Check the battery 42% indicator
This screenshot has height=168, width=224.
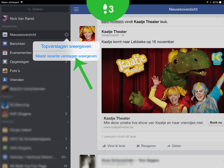217,2
